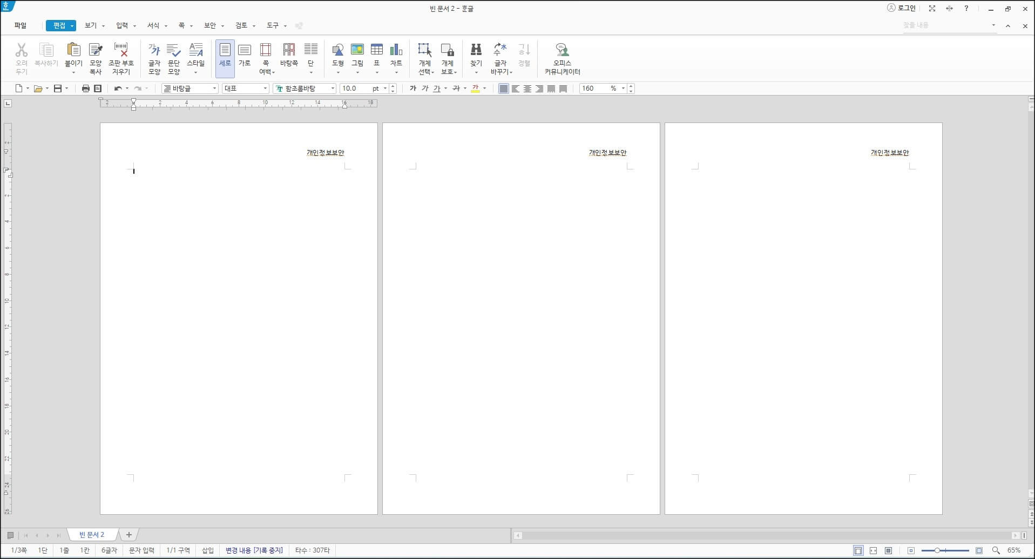Click the Find (찾기) binoculars icon

click(476, 50)
